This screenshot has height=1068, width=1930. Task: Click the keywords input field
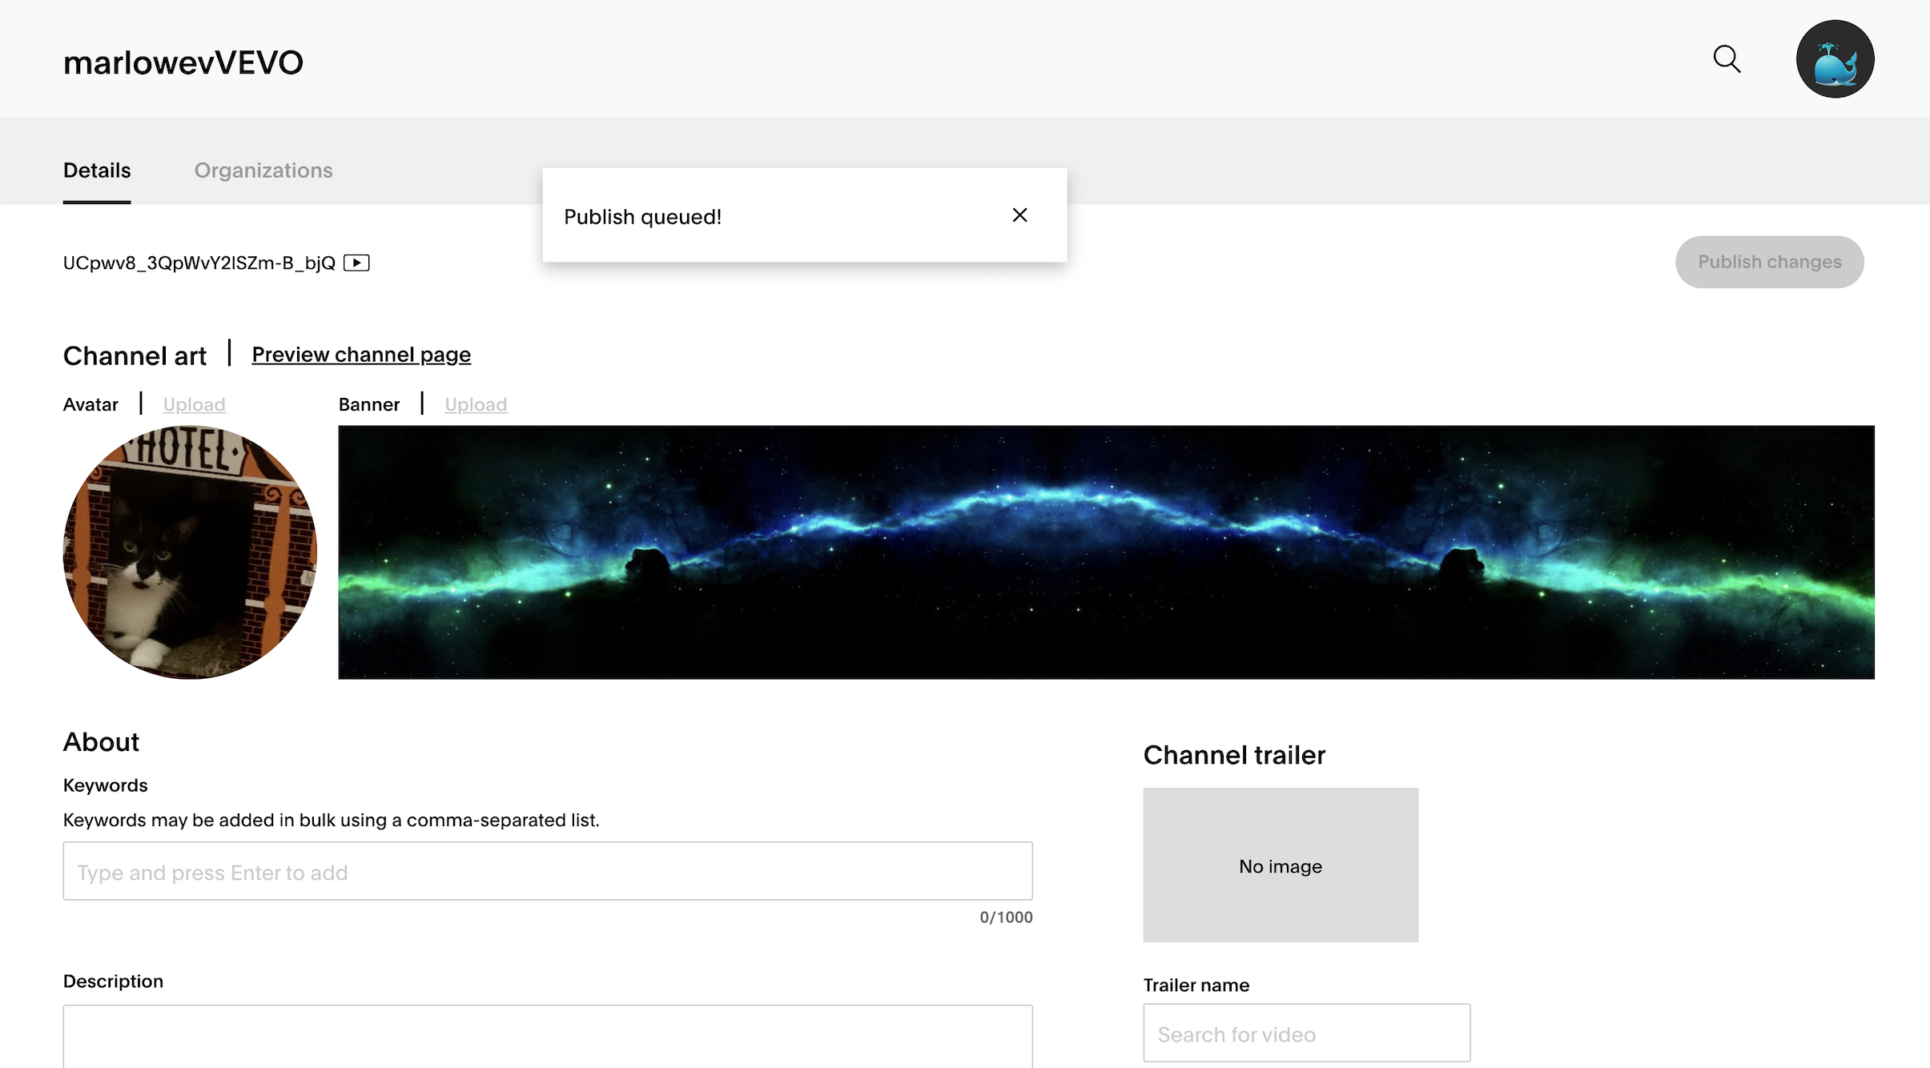tap(547, 871)
